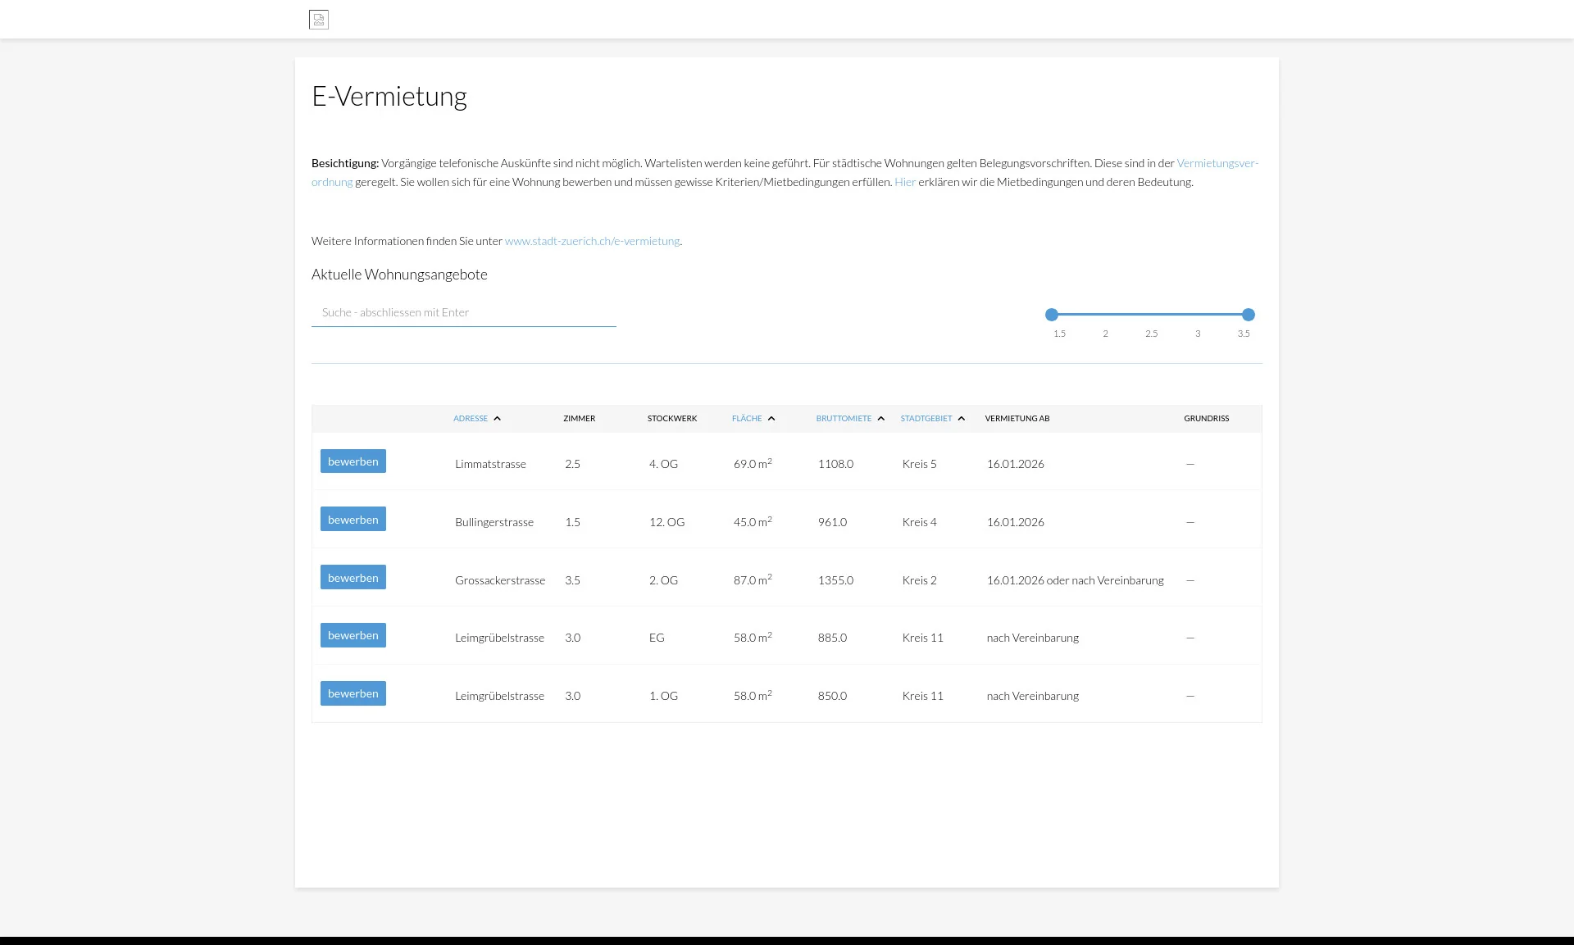Click the Fläche sort arrow icon
Viewport: 1574px width, 945px height.
pyautogui.click(x=771, y=419)
